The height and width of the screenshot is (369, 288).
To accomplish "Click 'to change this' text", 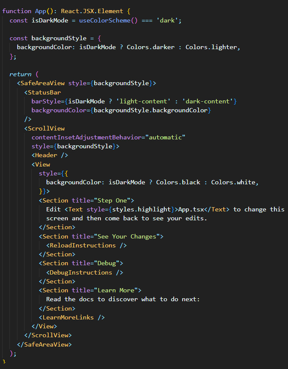I will point(259,209).
